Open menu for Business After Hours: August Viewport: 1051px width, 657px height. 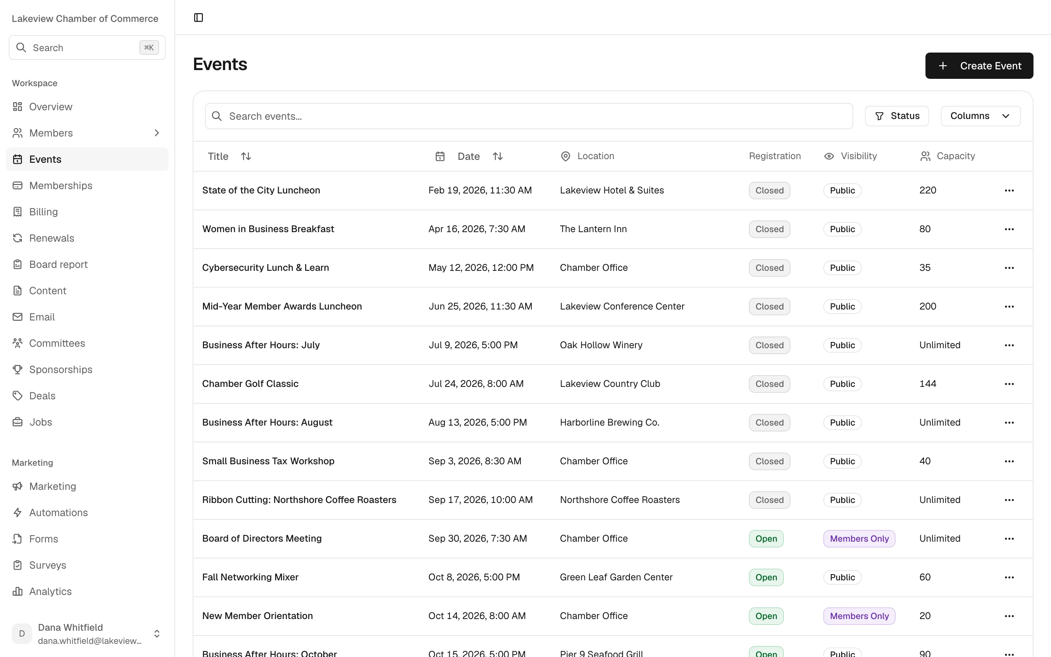[1009, 422]
